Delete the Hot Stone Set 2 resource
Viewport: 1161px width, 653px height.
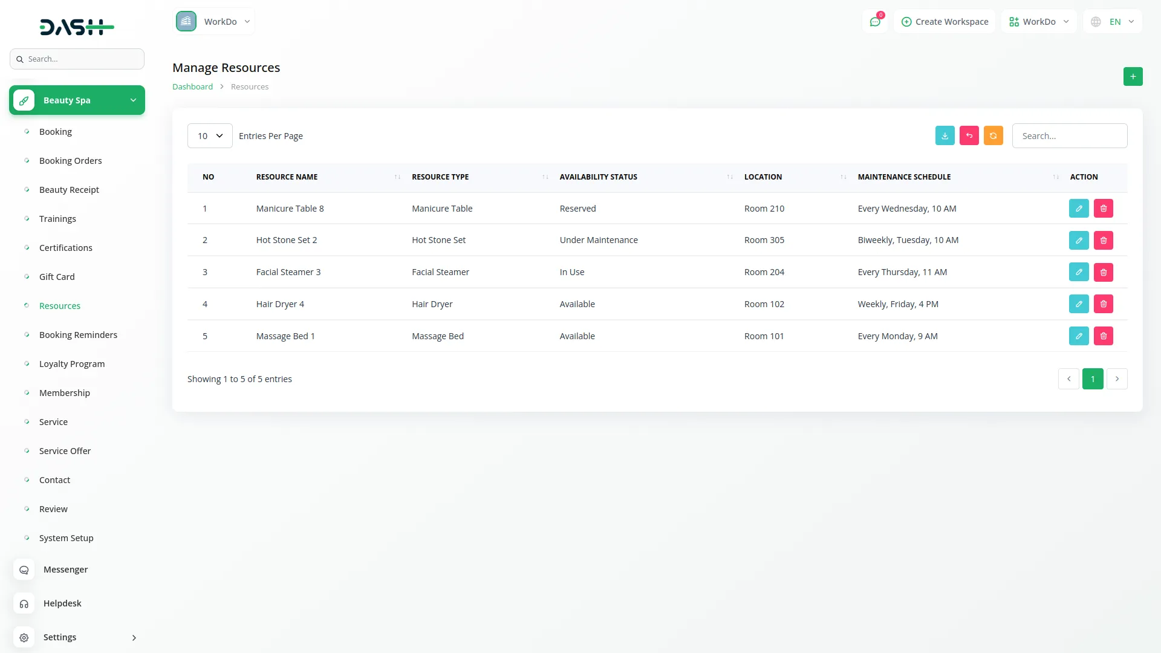[x=1103, y=240]
